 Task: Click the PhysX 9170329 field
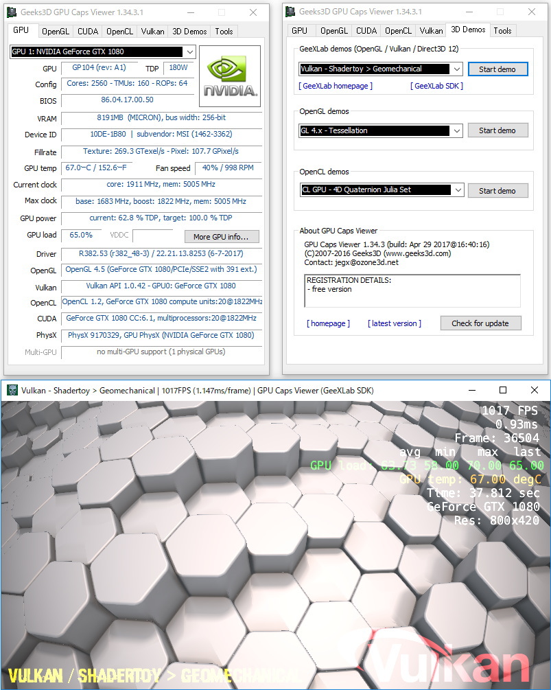161,336
